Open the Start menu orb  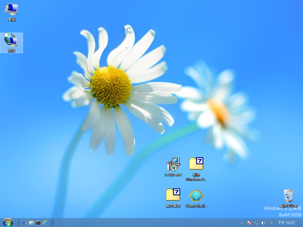[x=8, y=223]
